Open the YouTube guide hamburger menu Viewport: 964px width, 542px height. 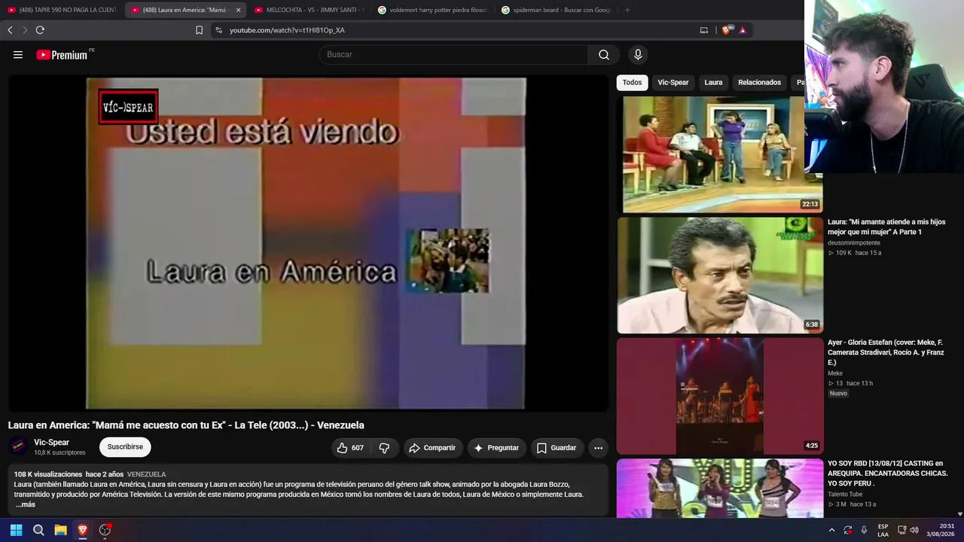tap(18, 55)
